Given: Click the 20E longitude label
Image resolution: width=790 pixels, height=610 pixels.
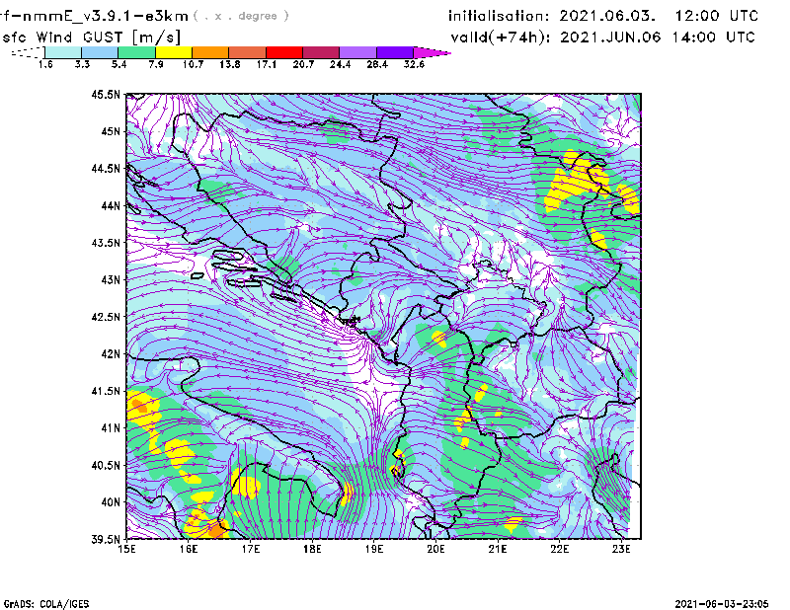Looking at the screenshot, I should (x=435, y=549).
